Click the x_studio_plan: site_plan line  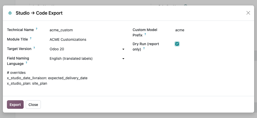click(27, 83)
